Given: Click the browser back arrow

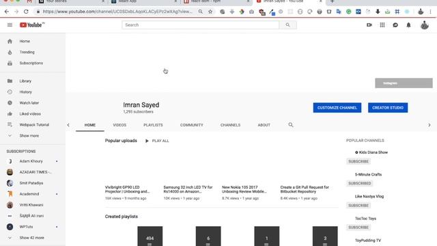Looking at the screenshot, I should [x=7, y=12].
